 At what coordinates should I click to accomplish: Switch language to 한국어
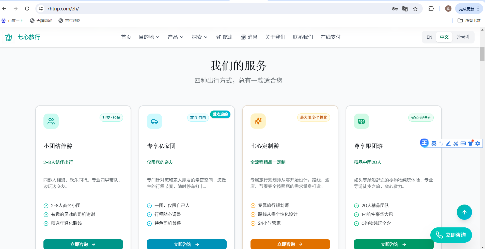463,37
